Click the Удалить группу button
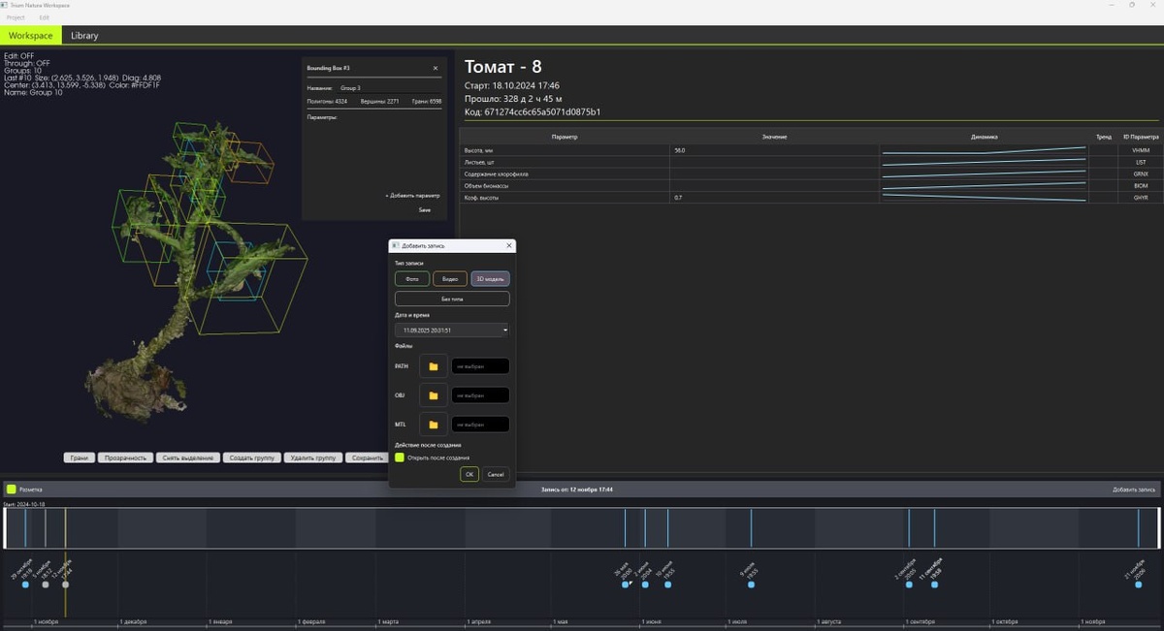The image size is (1164, 631). click(313, 457)
